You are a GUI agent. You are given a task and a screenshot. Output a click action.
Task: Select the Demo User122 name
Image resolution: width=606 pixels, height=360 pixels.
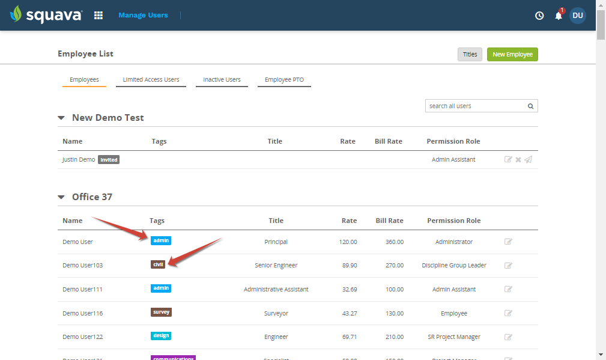[x=83, y=337]
